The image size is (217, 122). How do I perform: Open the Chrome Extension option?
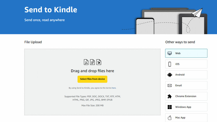point(186,96)
